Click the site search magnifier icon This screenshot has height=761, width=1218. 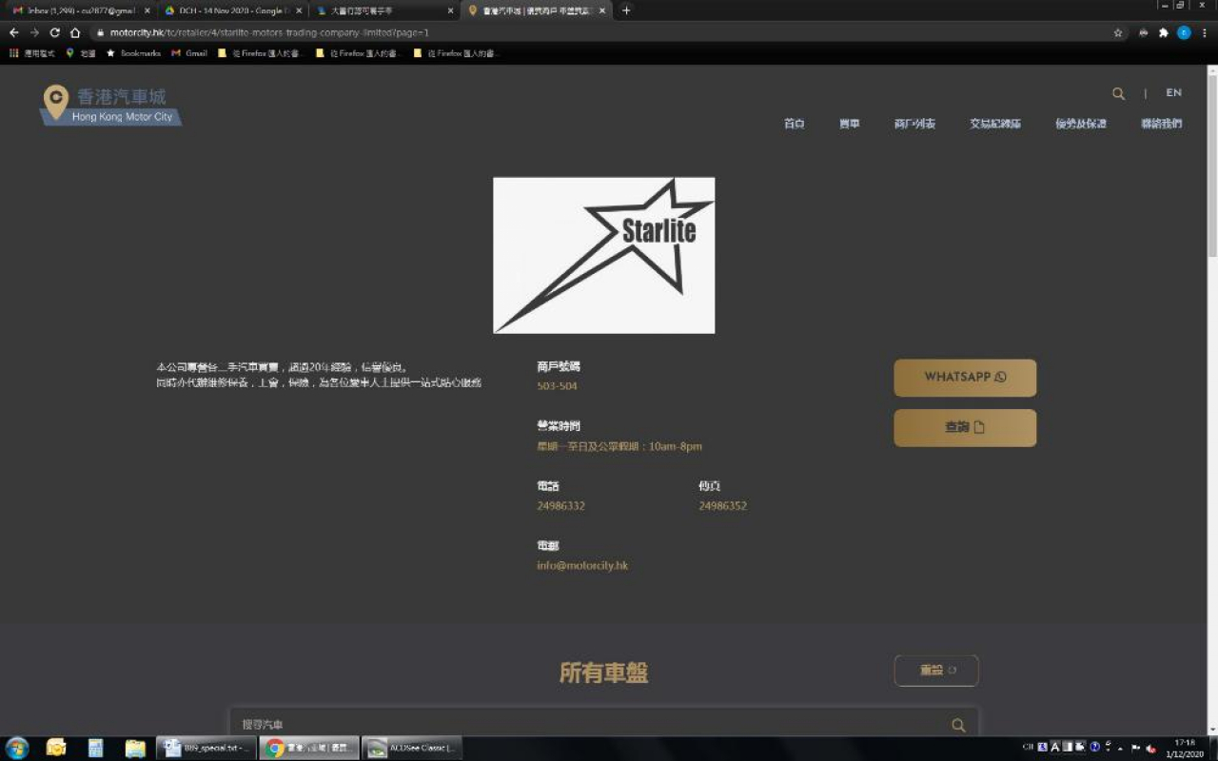[1118, 93]
